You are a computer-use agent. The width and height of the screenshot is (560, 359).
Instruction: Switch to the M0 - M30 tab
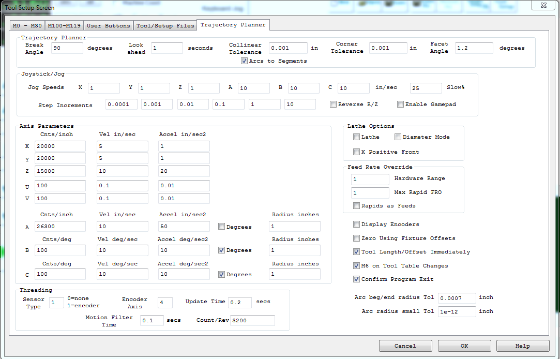(27, 25)
